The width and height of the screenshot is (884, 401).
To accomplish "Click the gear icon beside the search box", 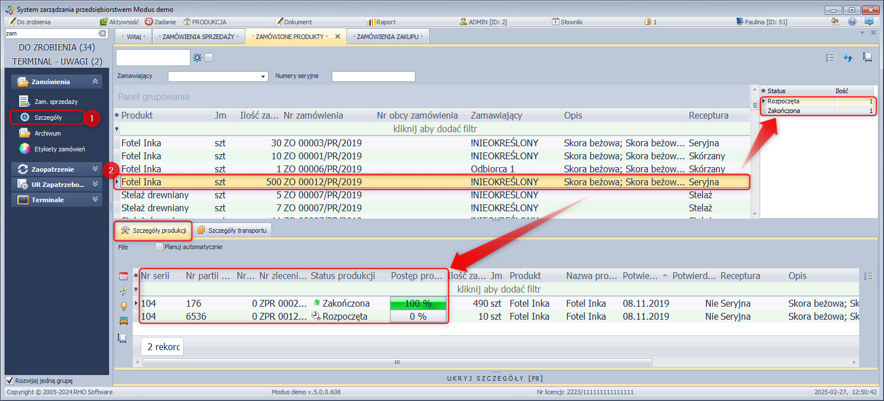I will coord(197,58).
